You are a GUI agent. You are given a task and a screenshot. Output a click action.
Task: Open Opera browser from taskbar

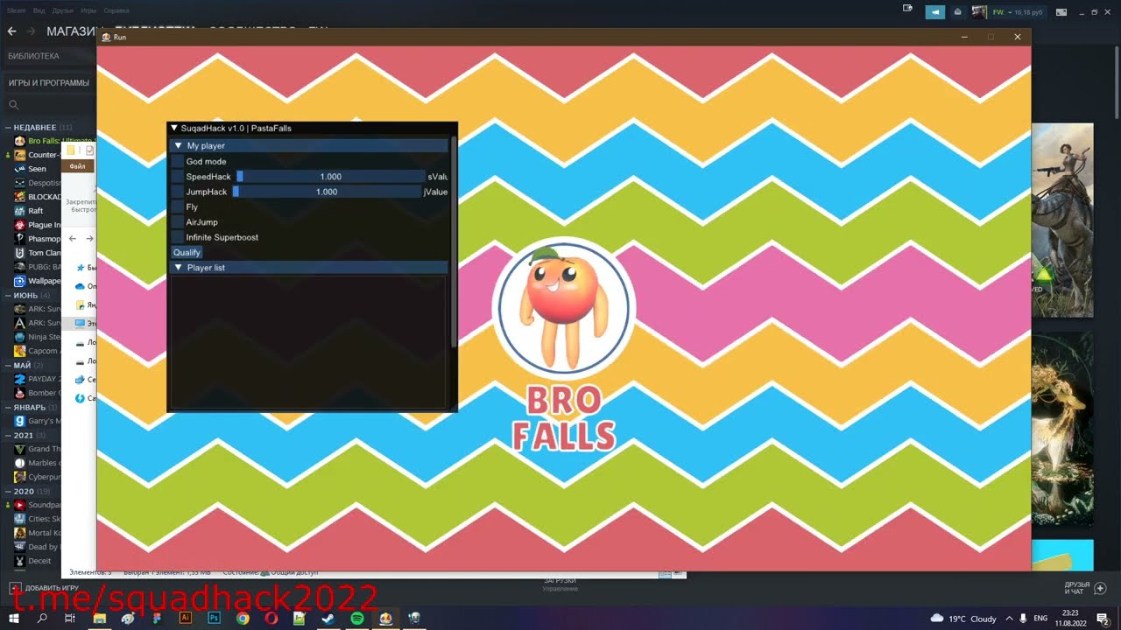pyautogui.click(x=271, y=618)
